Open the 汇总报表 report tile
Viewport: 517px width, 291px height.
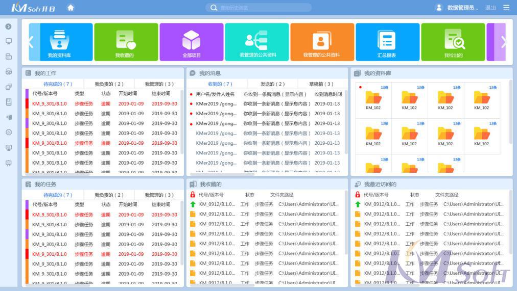(387, 42)
